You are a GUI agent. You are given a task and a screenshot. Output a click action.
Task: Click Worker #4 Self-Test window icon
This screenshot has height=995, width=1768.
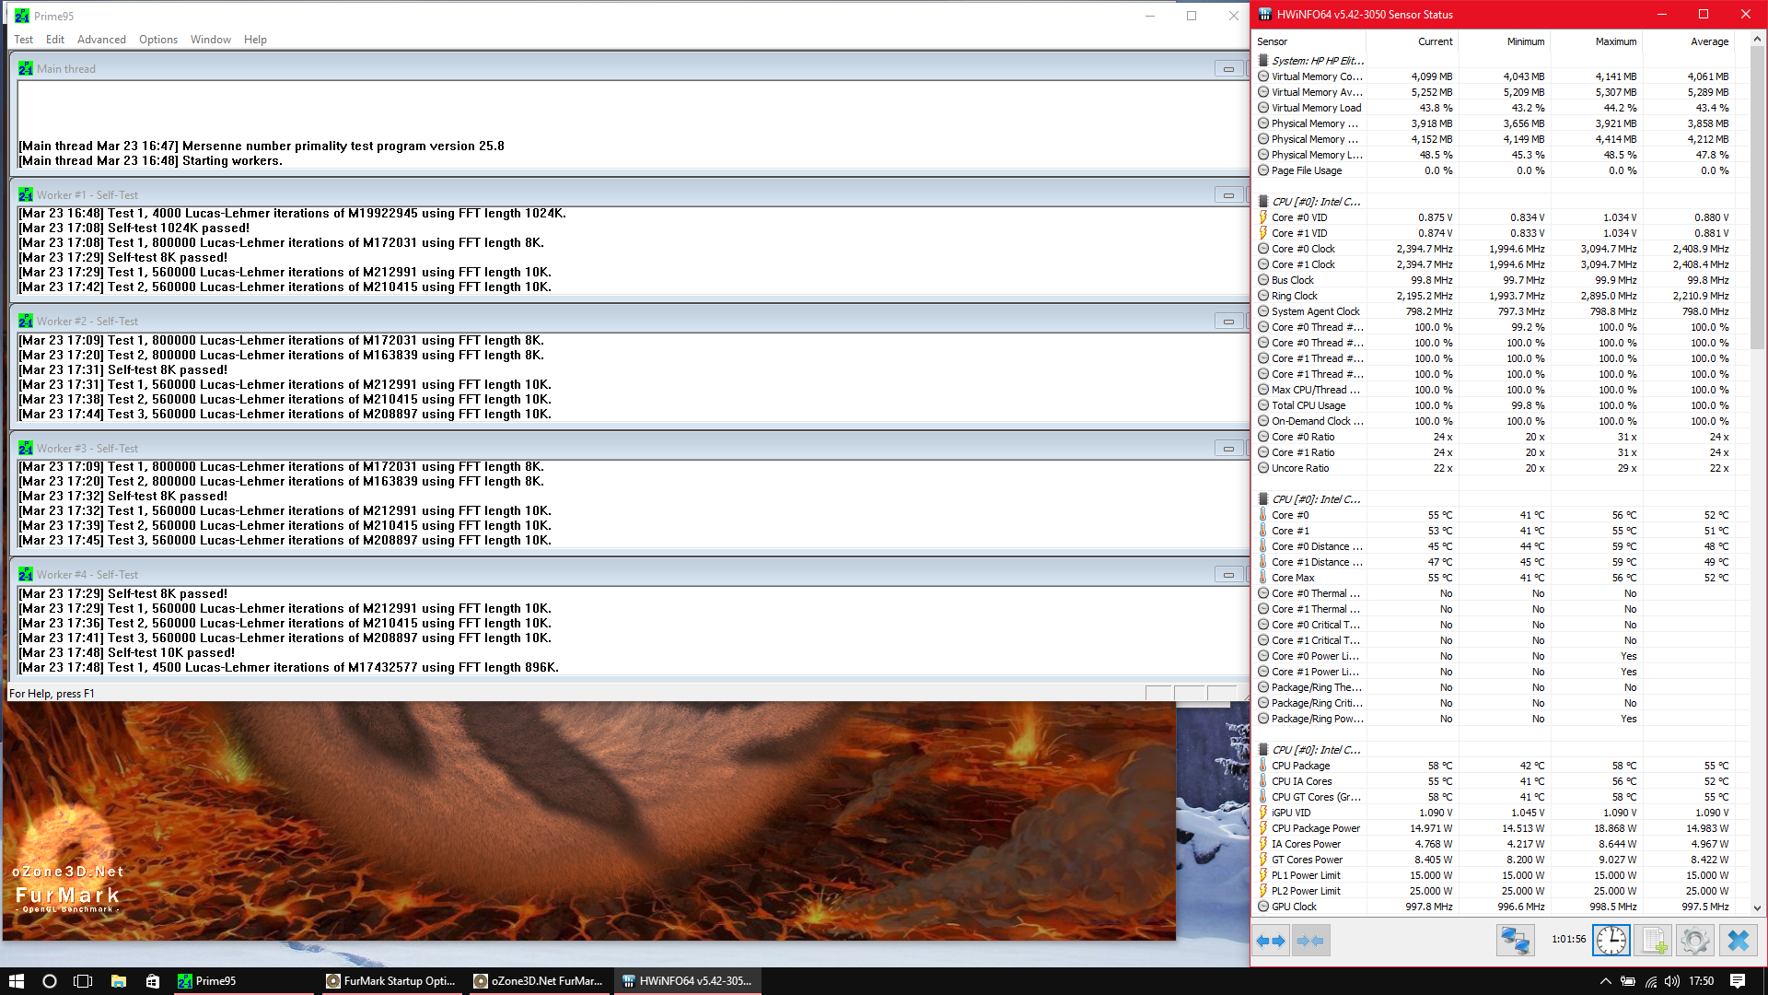[26, 575]
